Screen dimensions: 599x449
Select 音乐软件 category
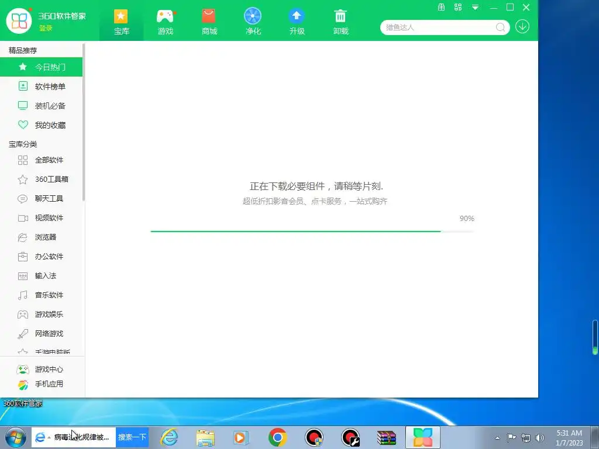tap(42, 295)
